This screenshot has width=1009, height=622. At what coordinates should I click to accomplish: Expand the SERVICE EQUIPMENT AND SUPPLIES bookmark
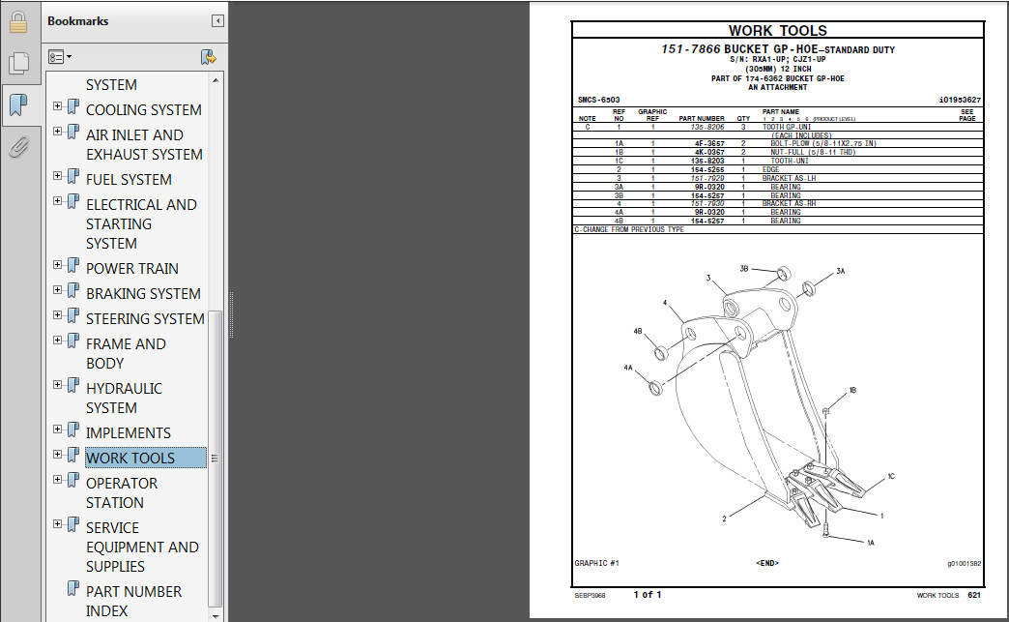point(57,523)
